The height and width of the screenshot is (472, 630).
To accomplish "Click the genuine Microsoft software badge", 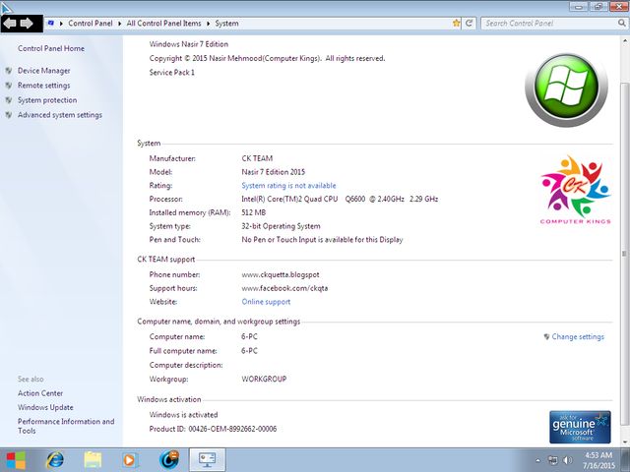I will (x=580, y=427).
